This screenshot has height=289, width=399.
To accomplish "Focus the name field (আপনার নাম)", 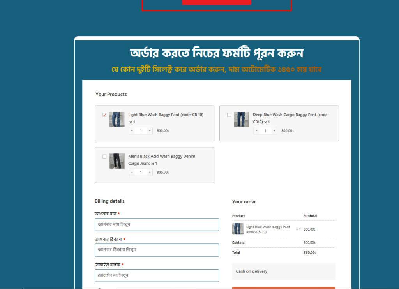I will coord(157,224).
